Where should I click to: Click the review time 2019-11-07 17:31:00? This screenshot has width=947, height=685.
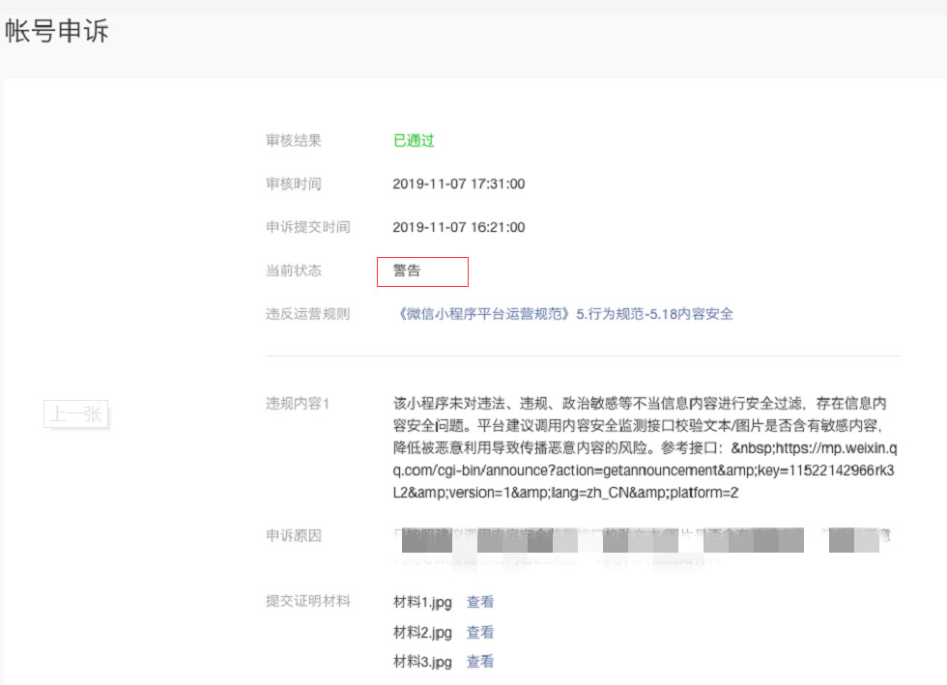(x=458, y=184)
